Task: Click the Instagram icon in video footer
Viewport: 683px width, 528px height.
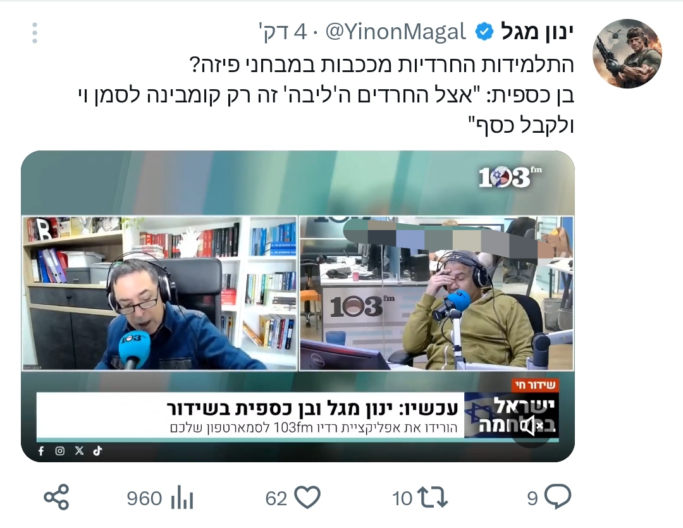Action: pyautogui.click(x=60, y=451)
